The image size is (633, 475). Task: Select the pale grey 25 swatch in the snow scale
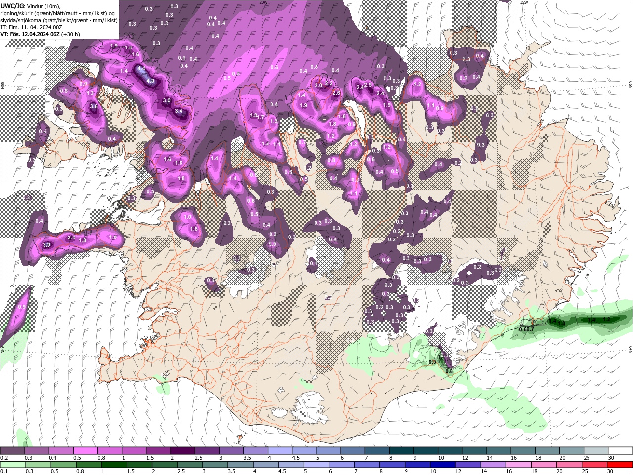(595, 451)
